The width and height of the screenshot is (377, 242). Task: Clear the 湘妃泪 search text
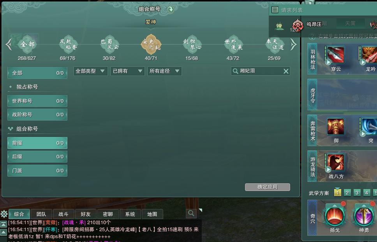tap(286, 71)
